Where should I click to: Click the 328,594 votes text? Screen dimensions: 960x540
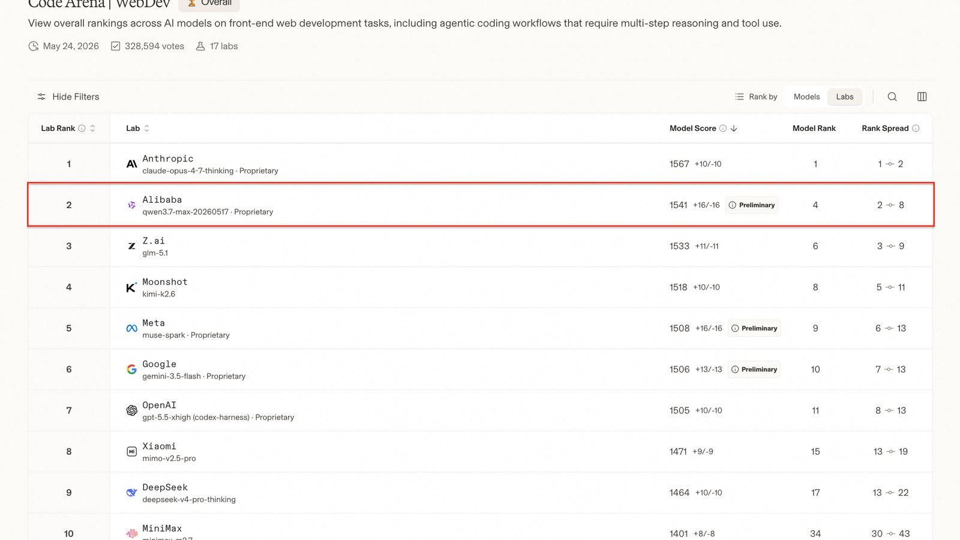point(154,46)
